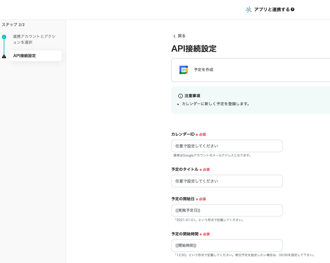The width and height of the screenshot is (330, 263).
Task: Click the 予定を作成 action card text
Action: 203,70
